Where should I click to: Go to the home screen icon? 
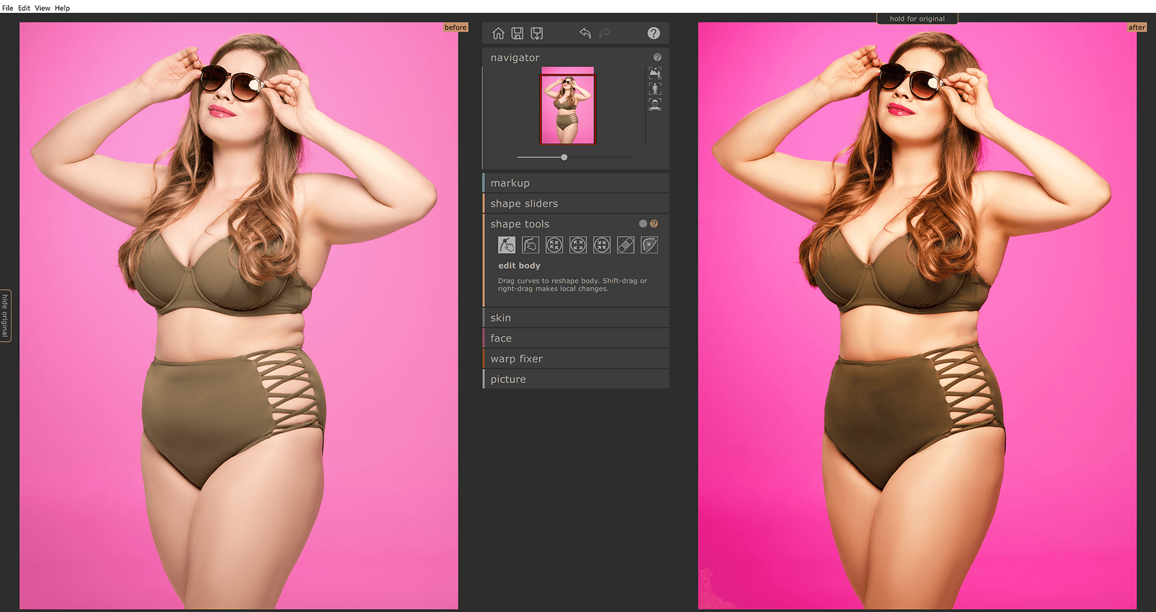[498, 34]
